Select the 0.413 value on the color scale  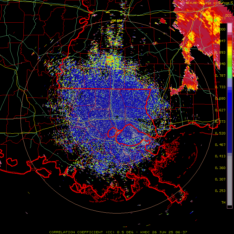click(x=220, y=156)
